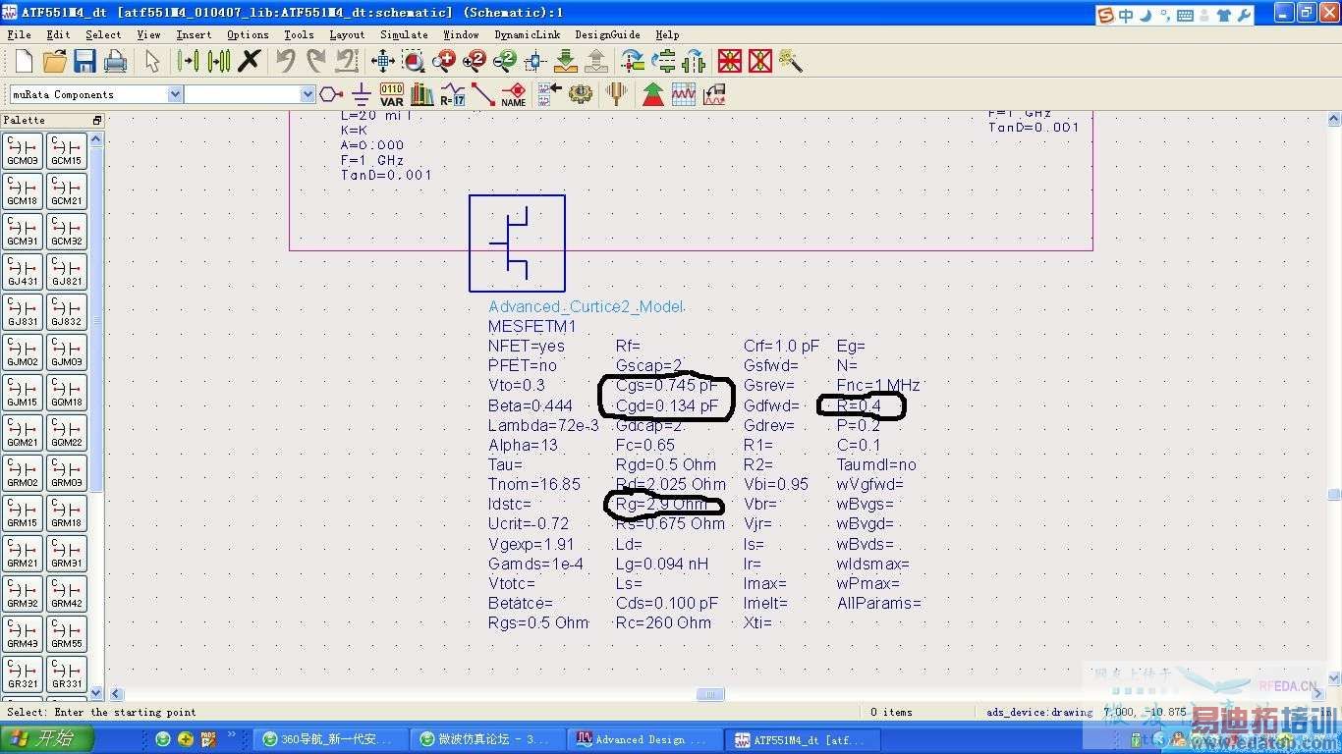Open the Simulate menu
The image size is (1342, 754).
pyautogui.click(x=404, y=34)
